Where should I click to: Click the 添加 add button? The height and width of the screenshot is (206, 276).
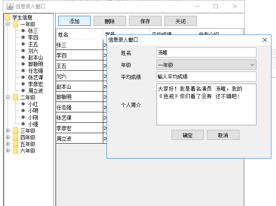75,21
